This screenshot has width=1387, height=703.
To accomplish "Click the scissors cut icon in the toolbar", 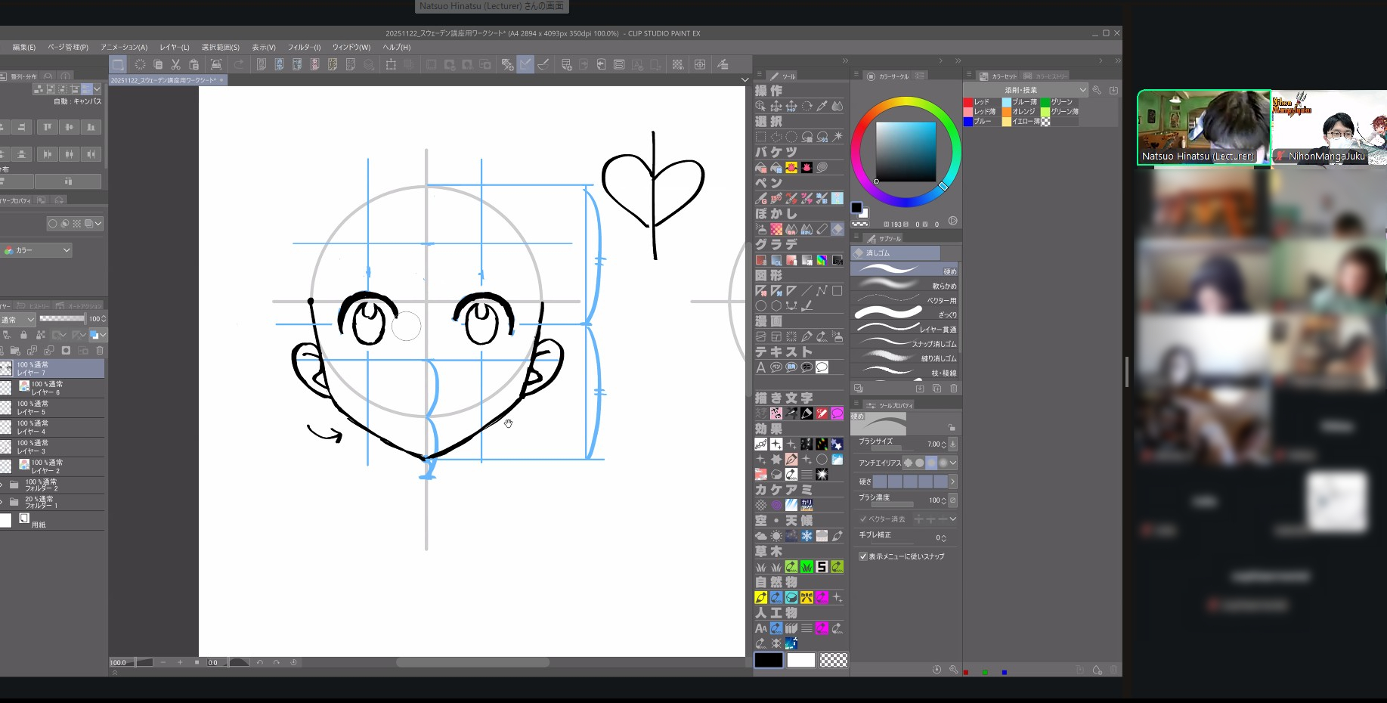I will tap(175, 65).
